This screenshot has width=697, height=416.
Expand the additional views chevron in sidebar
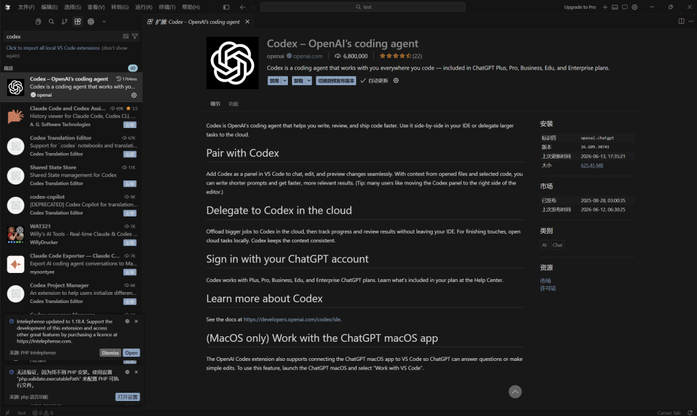point(104,21)
